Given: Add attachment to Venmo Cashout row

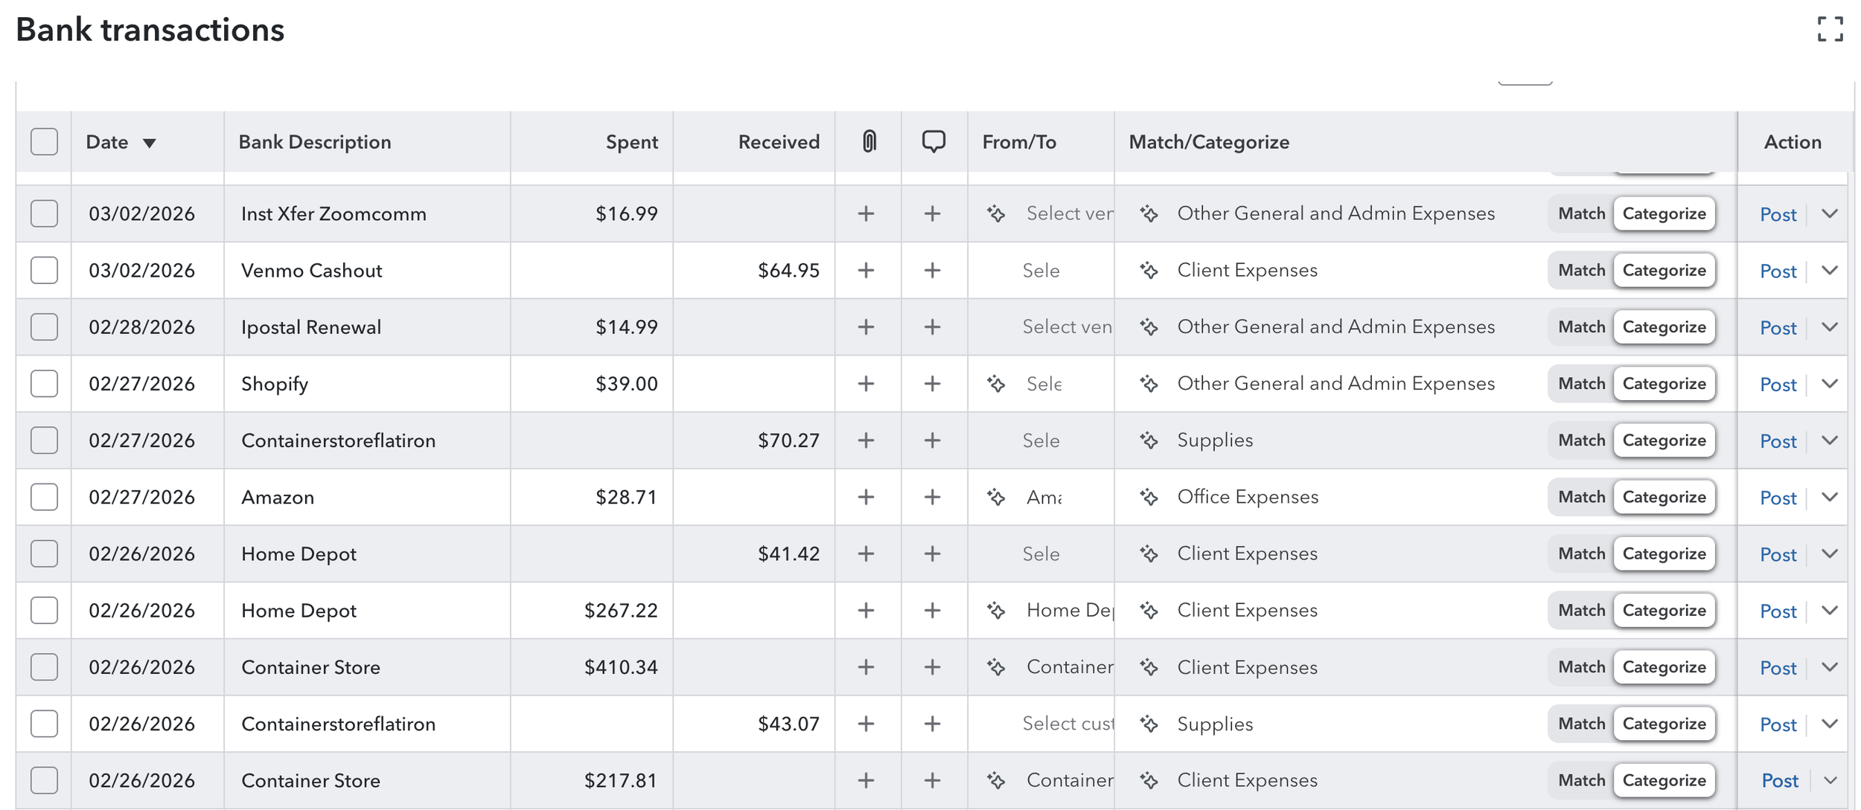Looking at the screenshot, I should click(865, 271).
